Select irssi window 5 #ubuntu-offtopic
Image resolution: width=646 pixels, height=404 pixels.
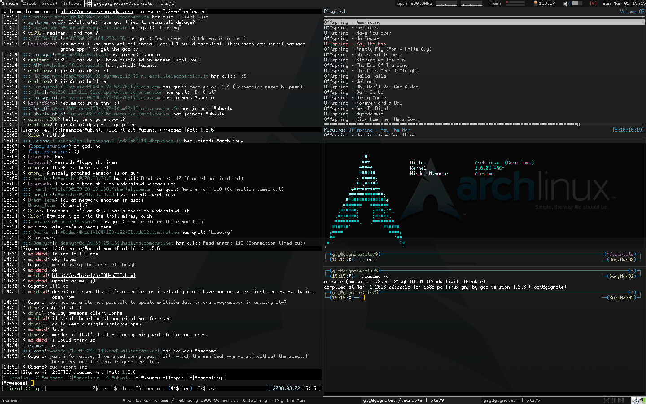160,378
